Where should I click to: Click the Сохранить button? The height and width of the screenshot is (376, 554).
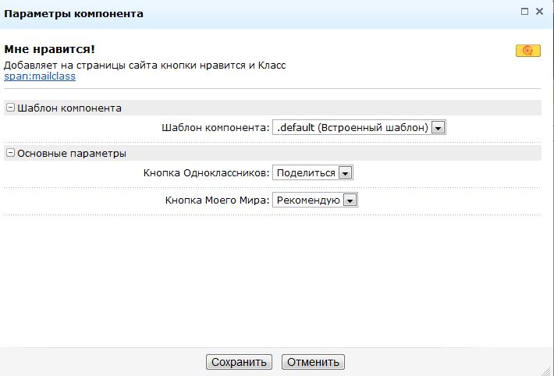(238, 362)
